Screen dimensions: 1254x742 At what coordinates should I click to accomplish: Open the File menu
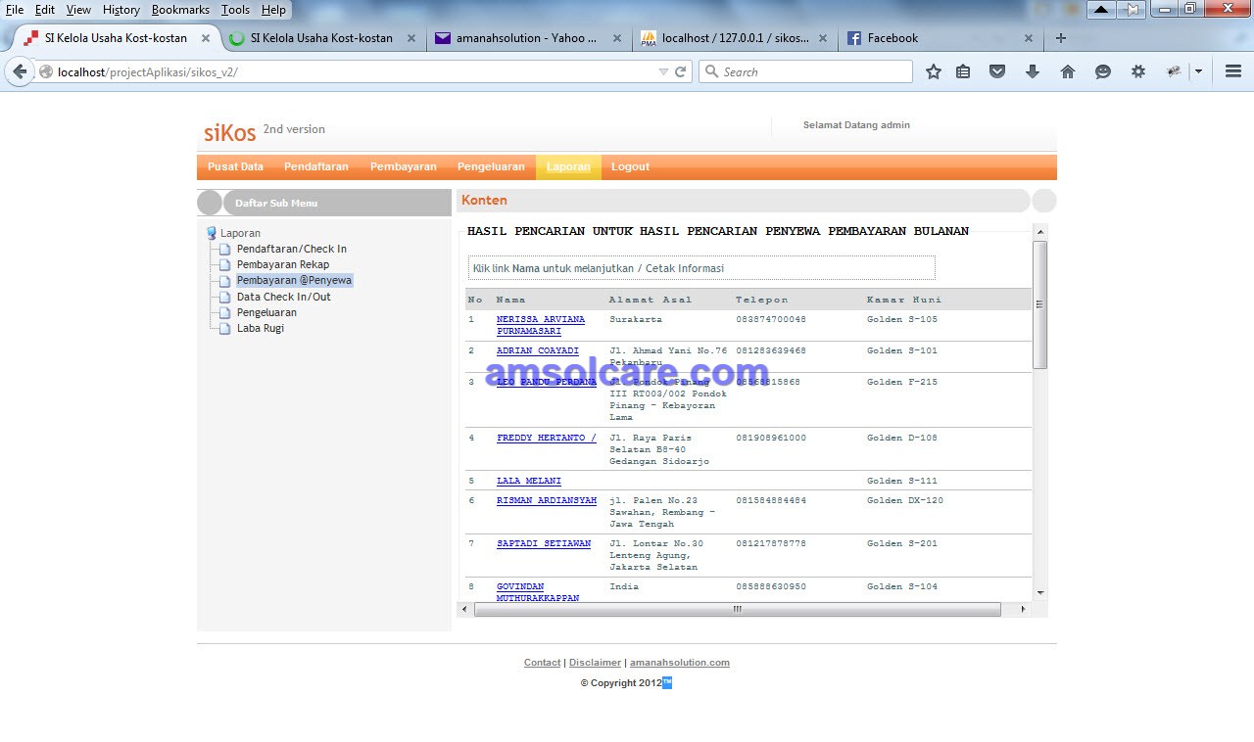point(15,10)
